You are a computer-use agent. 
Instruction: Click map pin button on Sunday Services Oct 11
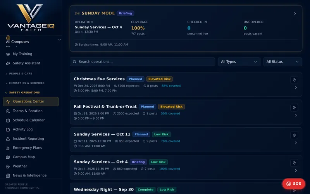(x=294, y=135)
